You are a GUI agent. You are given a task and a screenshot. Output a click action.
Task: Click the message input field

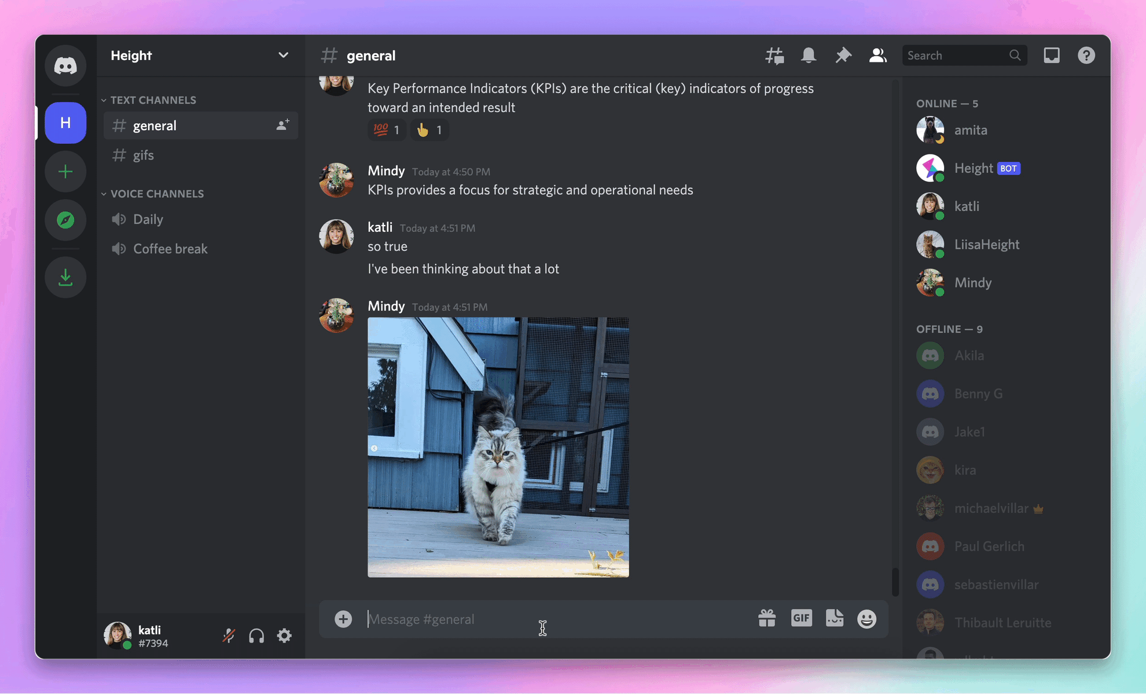[540, 618]
